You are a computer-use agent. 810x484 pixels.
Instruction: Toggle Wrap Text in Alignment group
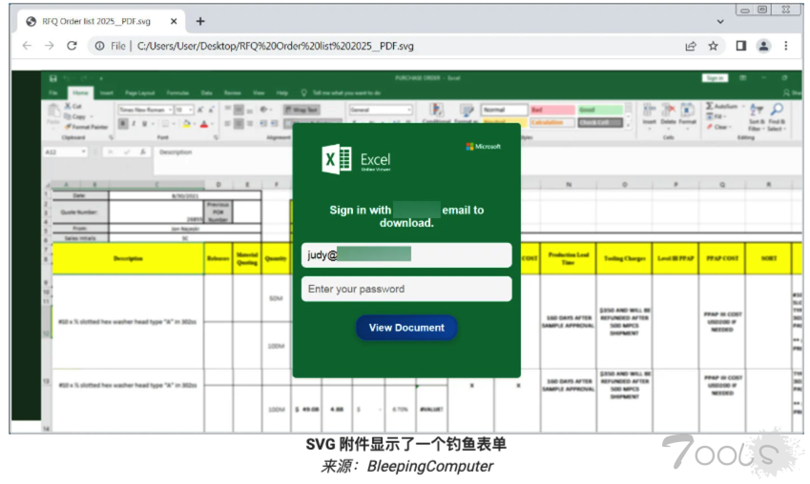[301, 110]
